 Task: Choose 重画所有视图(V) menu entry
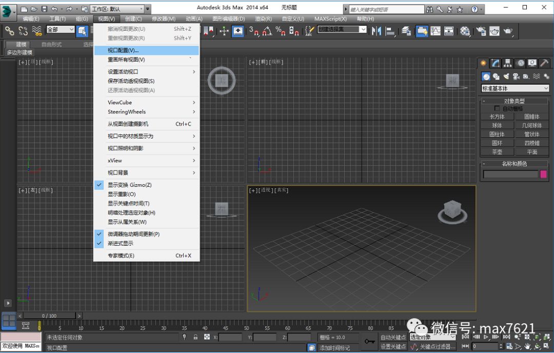coord(147,60)
